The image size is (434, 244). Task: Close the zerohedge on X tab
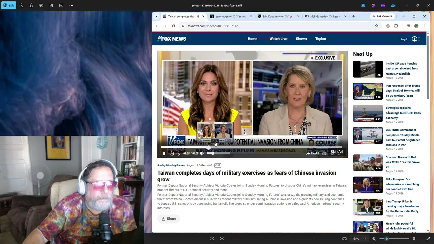click(251, 16)
